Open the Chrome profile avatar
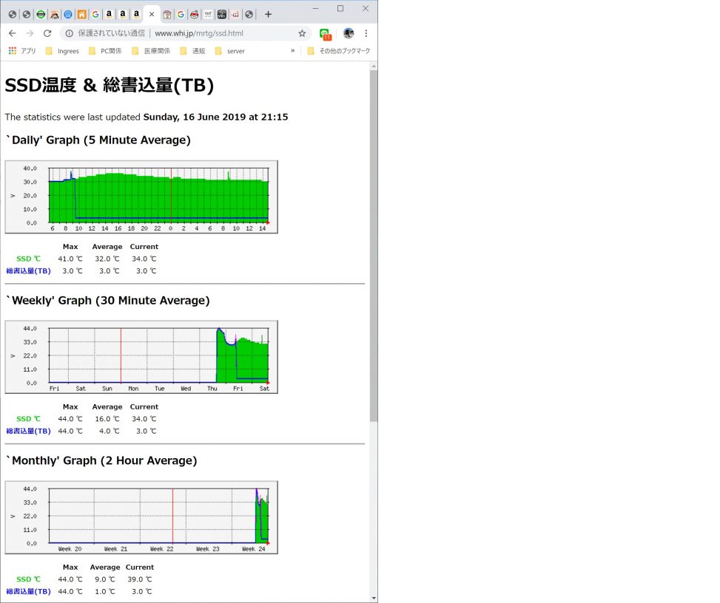This screenshot has height=603, width=720. (x=349, y=33)
